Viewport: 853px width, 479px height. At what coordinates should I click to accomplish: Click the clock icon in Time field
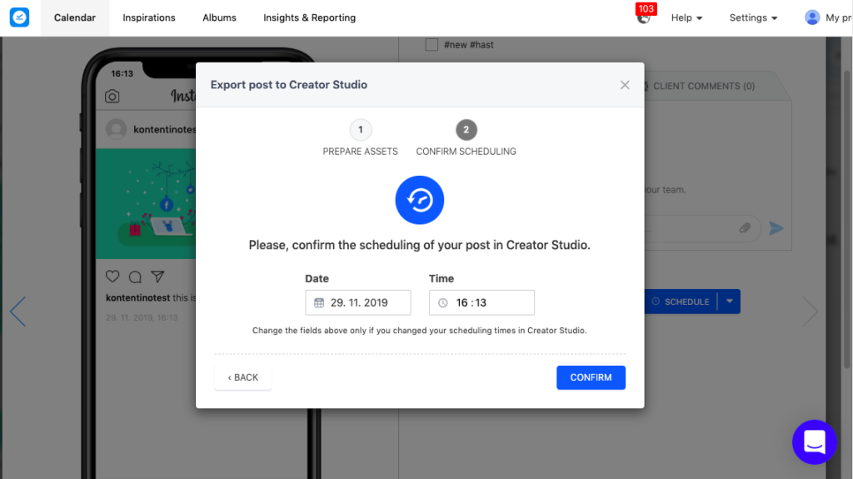(443, 302)
